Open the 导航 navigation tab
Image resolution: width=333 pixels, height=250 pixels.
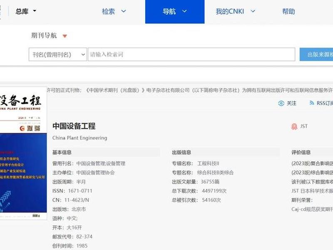tap(175, 12)
